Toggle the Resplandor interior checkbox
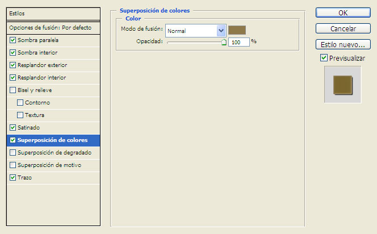This screenshot has height=234, width=377. (x=12, y=78)
